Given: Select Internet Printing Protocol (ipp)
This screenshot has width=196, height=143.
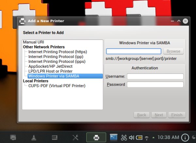Looking at the screenshot, I should 56,57.
